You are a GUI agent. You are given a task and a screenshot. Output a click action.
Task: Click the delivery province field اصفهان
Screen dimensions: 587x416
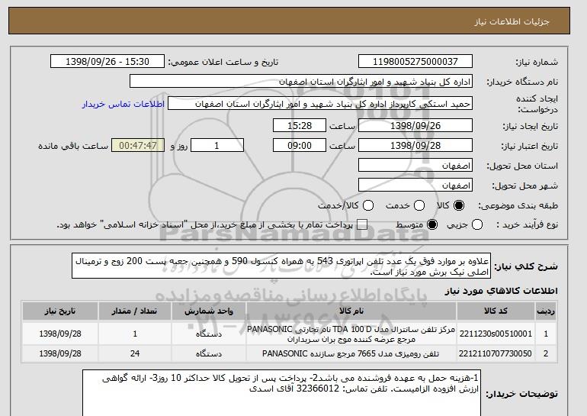(x=415, y=166)
